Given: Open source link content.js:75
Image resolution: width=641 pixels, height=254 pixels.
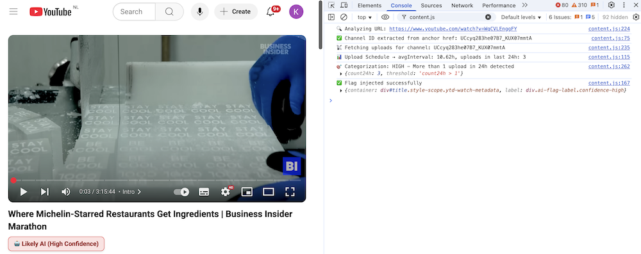Looking at the screenshot, I should tap(611, 38).
